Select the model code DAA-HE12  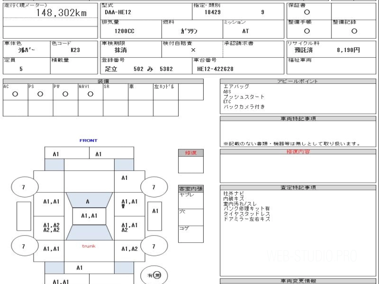coord(118,12)
